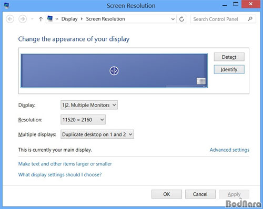Open the Display dropdown
The image size is (263, 209).
[89, 105]
